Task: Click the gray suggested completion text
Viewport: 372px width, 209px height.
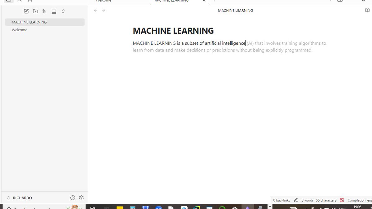Action: point(229,47)
